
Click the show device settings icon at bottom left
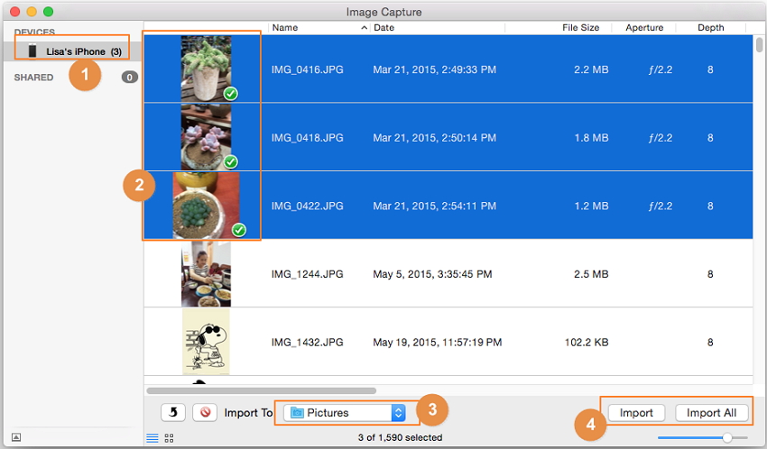click(16, 437)
